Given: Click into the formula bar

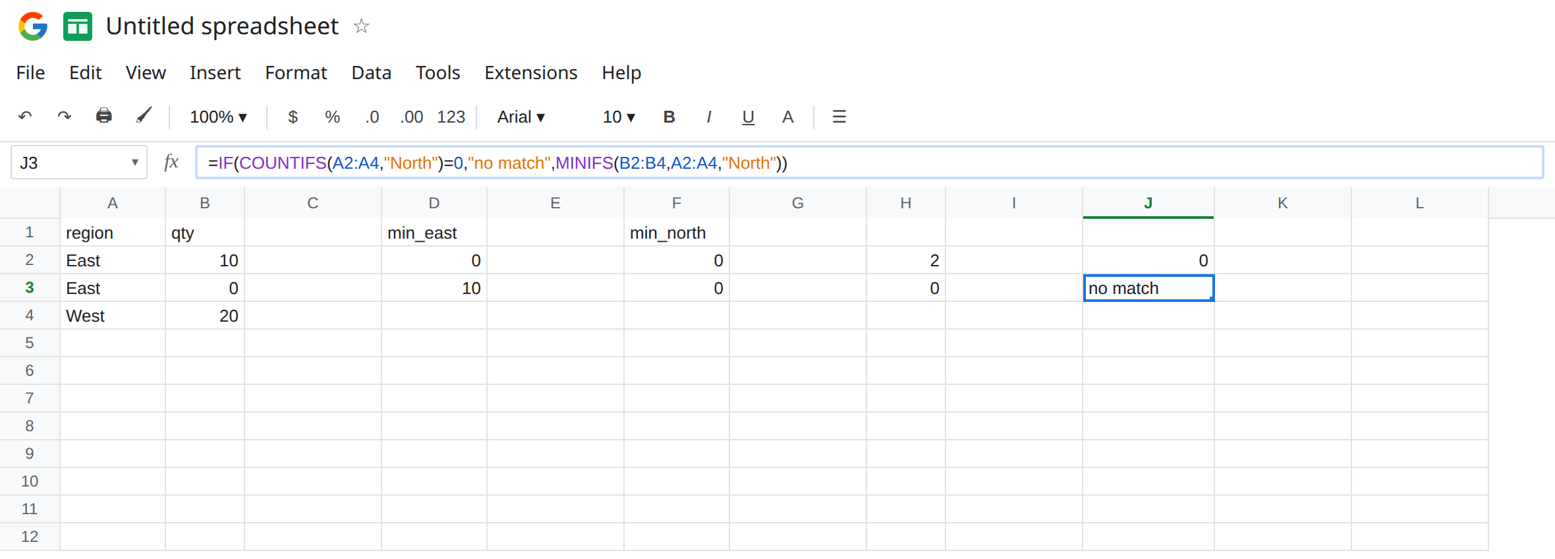Looking at the screenshot, I should pyautogui.click(x=869, y=162).
